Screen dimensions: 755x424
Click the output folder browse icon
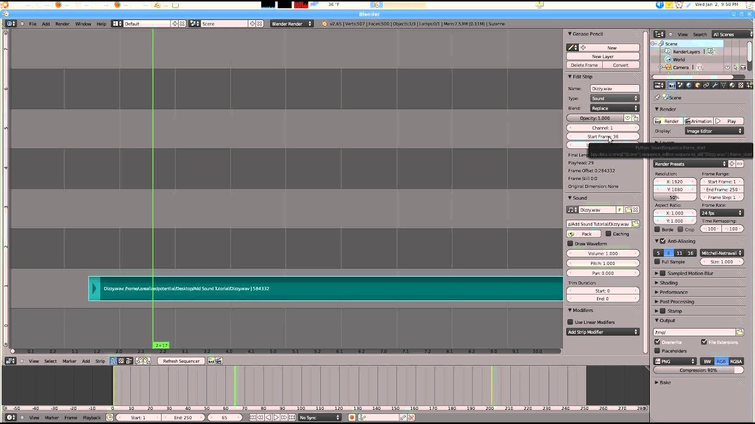click(740, 332)
